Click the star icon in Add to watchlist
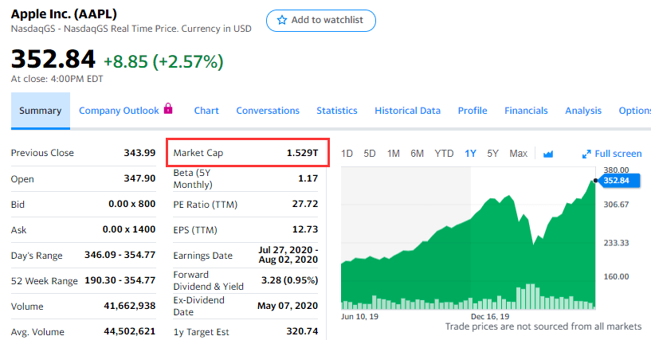 tap(281, 20)
